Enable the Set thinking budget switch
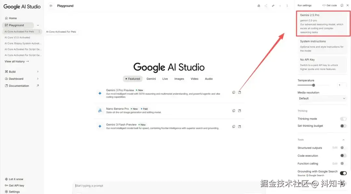Screen dimensions: 351x194 (343, 126)
